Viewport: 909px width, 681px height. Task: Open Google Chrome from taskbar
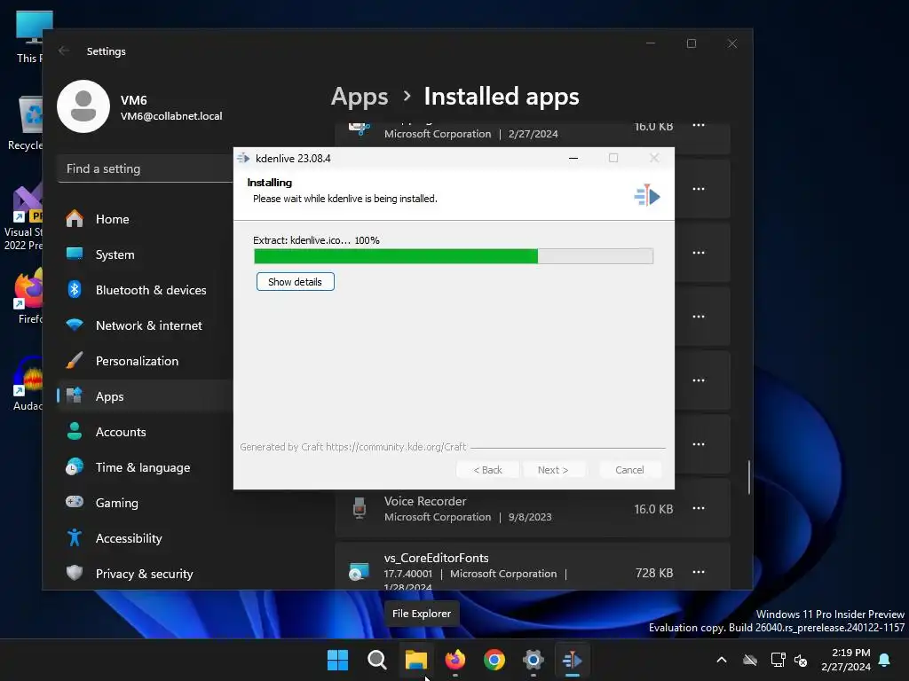coord(494,660)
